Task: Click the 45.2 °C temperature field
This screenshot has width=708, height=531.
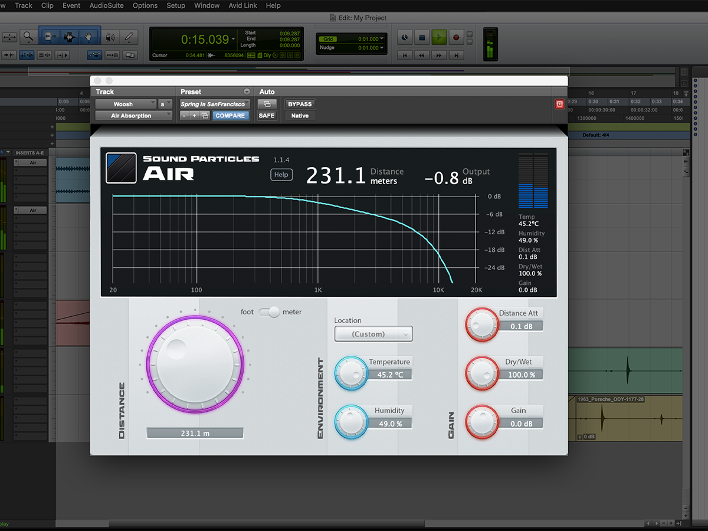Action: pos(389,375)
